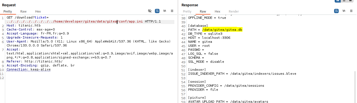357x103 pixels.
Task: Click DB_TYPE = sqlite3 line
Action: tap(205, 34)
